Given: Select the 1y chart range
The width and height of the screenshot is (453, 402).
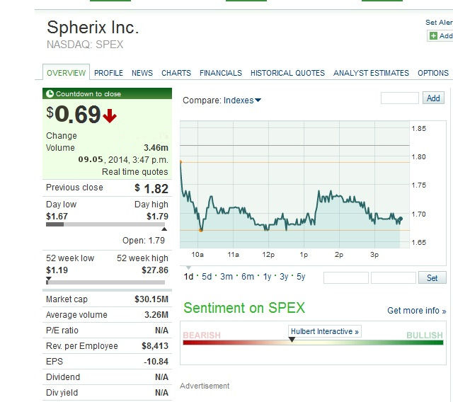Looking at the screenshot, I should [268, 277].
